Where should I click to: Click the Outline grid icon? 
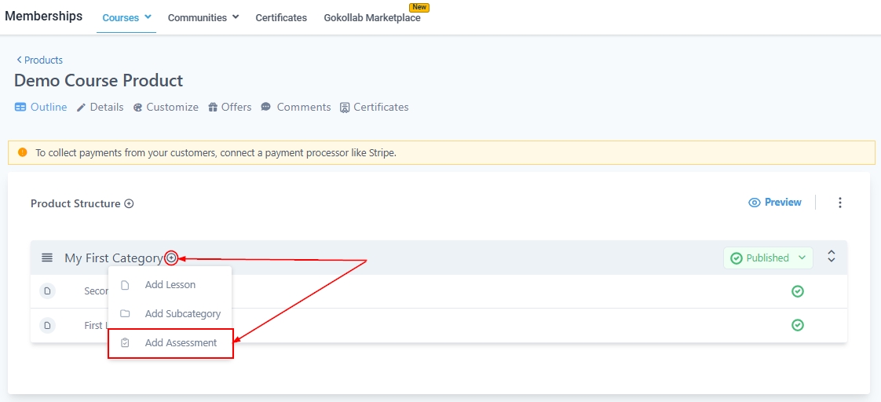pyautogui.click(x=20, y=108)
